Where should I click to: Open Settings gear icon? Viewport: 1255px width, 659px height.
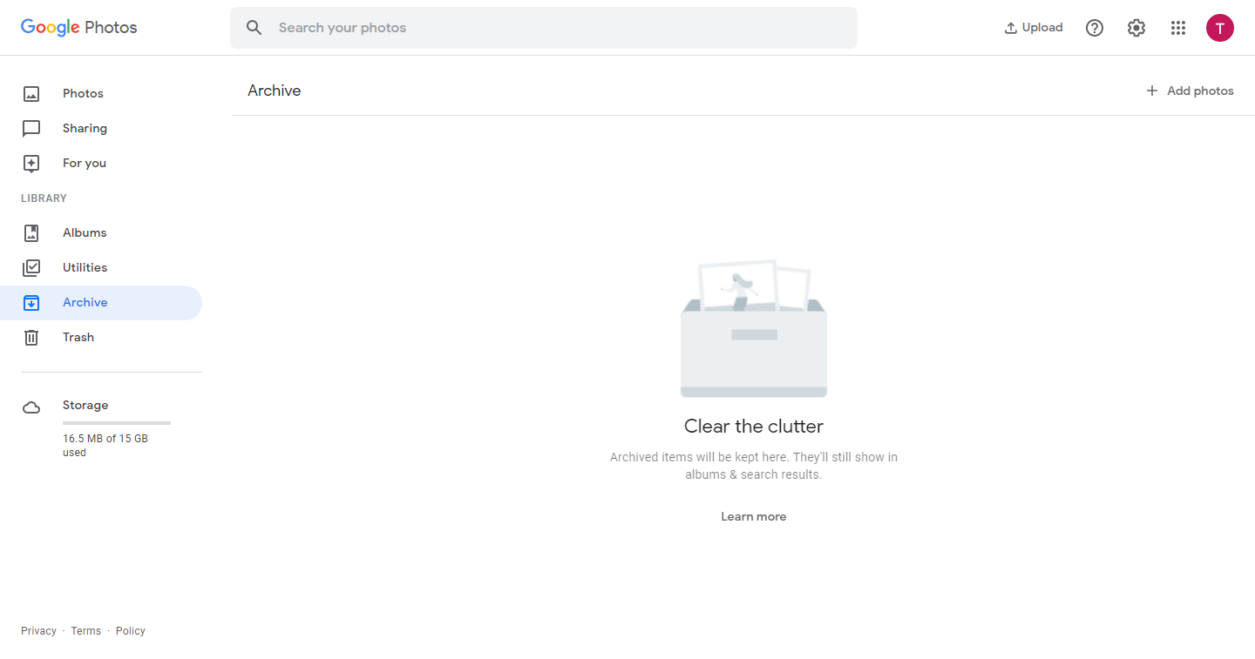point(1136,28)
